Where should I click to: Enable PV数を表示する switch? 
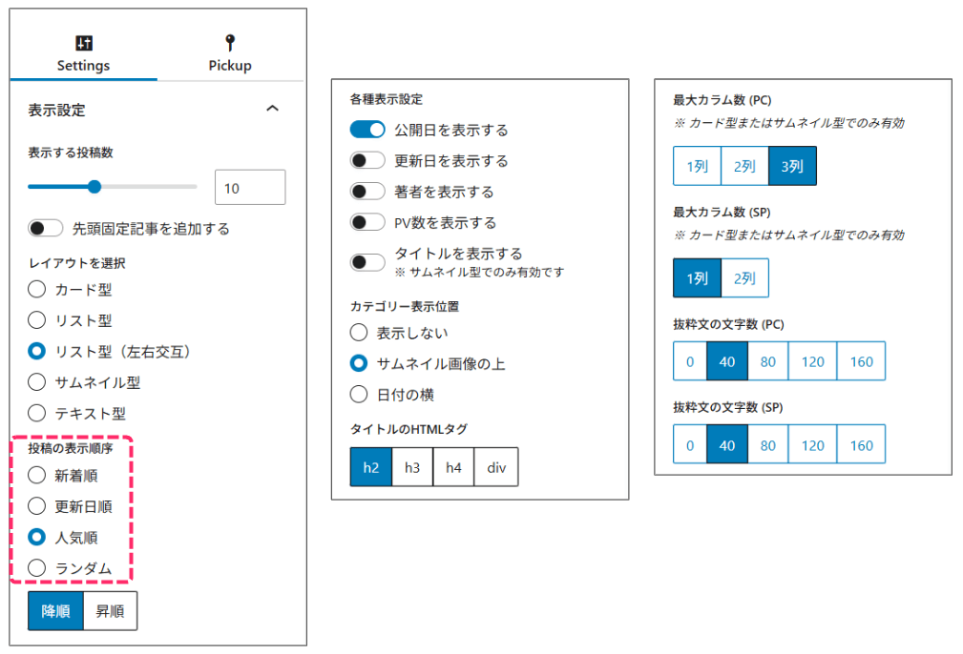coord(367,221)
